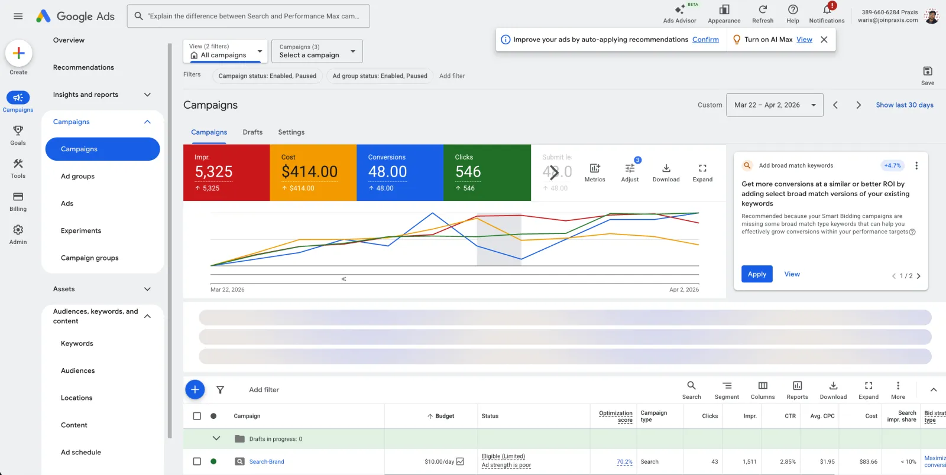946x475 pixels.
Task: Open Goals in the sidebar
Action: [18, 135]
